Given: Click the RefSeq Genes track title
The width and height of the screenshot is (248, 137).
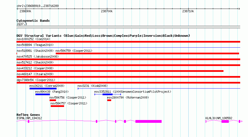Looking at the screenshot, I should [28, 115].
